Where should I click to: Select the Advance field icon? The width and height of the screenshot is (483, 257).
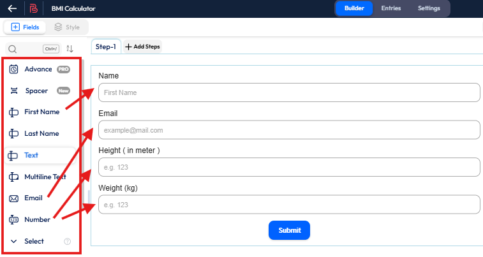point(14,69)
